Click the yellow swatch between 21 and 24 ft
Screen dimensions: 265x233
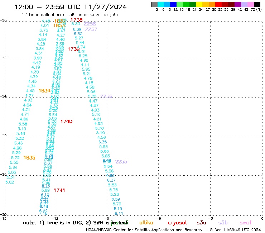pyautogui.click(x=199, y=4)
